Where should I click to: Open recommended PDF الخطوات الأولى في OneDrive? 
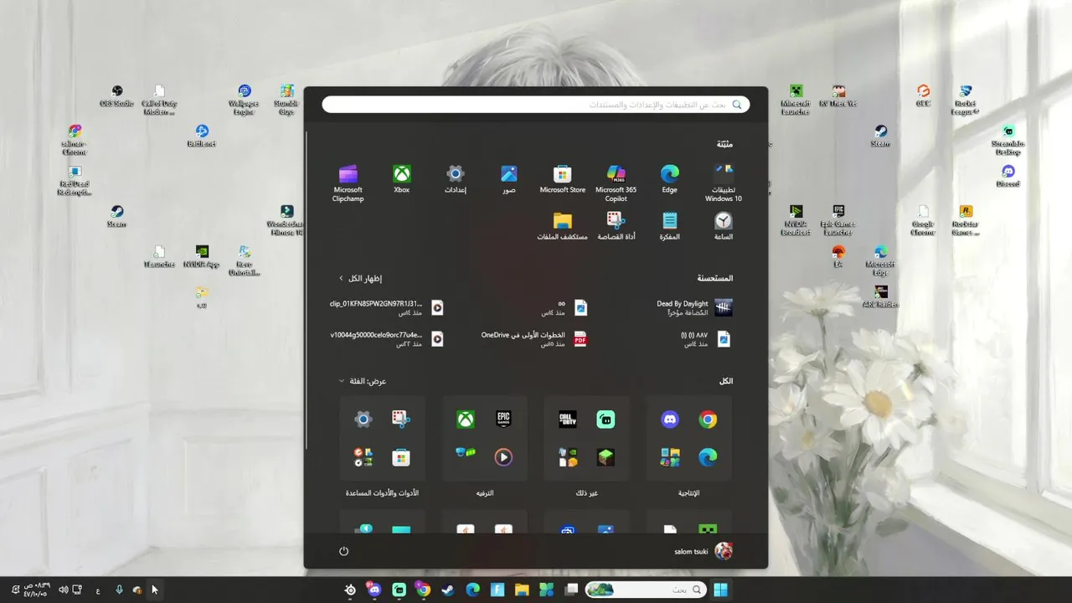coord(533,338)
